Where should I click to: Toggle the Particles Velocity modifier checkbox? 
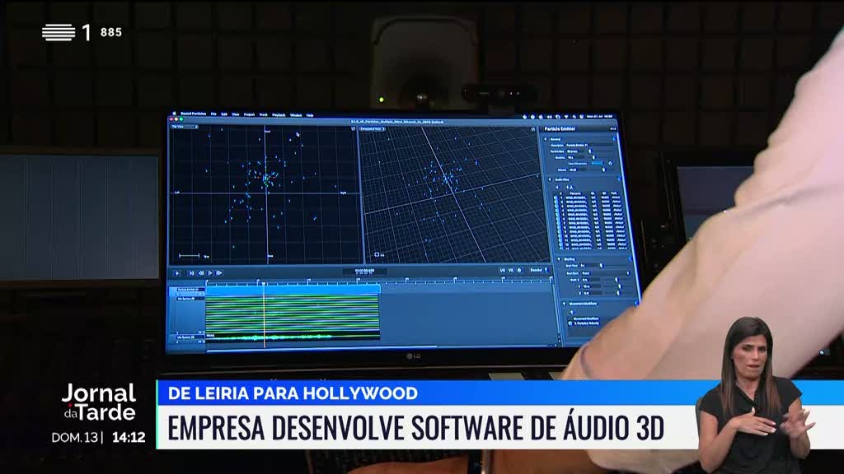pyautogui.click(x=570, y=323)
